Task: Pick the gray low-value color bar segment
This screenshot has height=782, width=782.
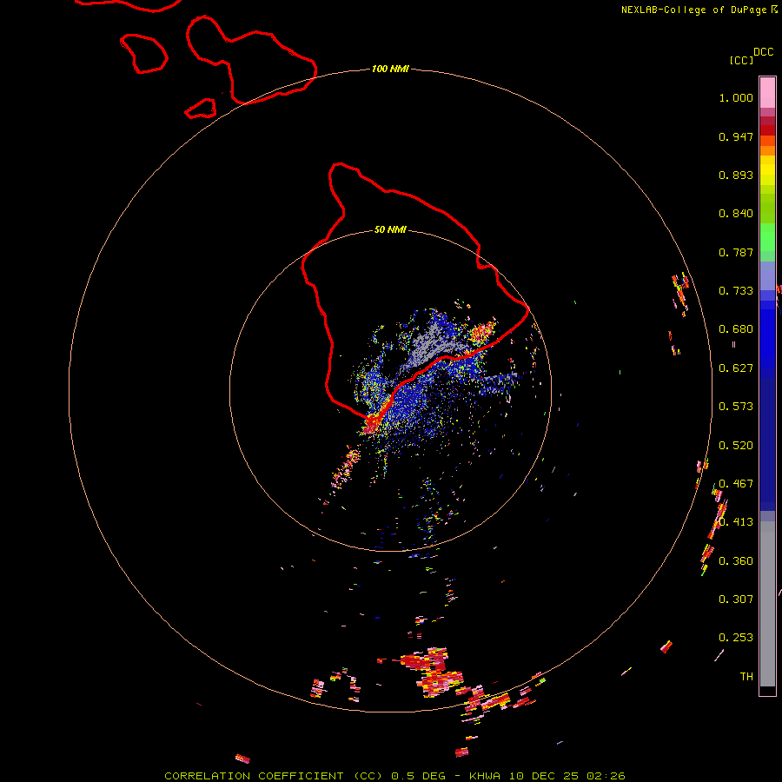Action: pyautogui.click(x=767, y=604)
